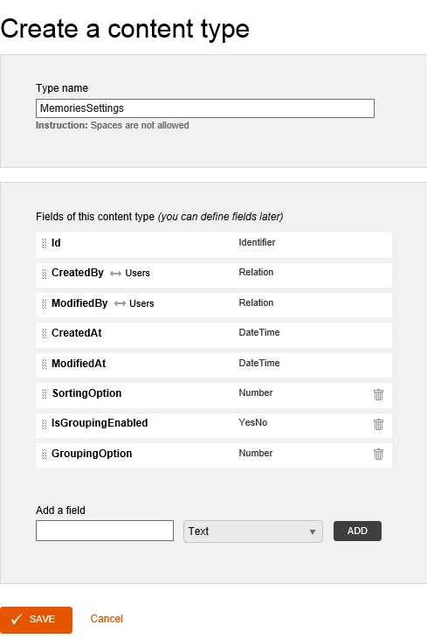The width and height of the screenshot is (427, 639).
Task: Click the ADD button to add field
Action: (357, 531)
